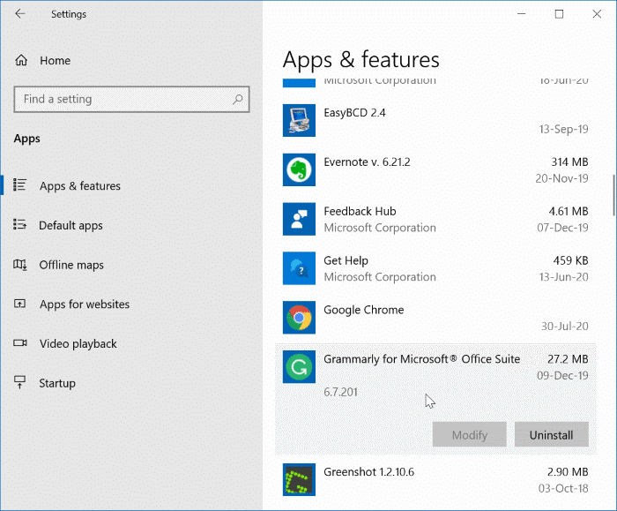Click the Offline maps sidebar icon
Screen dimensions: 617x511
tap(20, 265)
